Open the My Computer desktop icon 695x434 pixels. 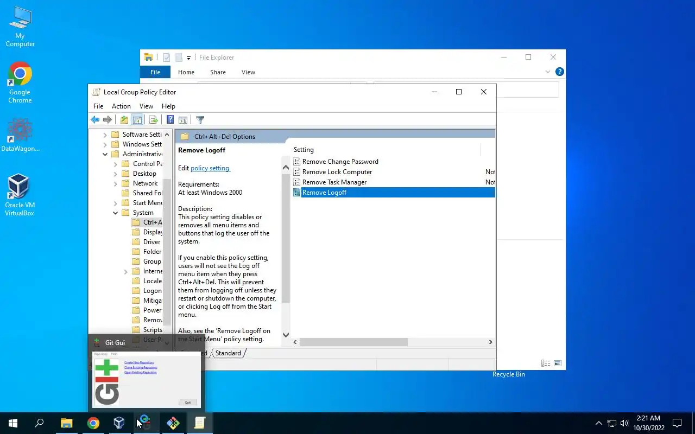tap(20, 27)
